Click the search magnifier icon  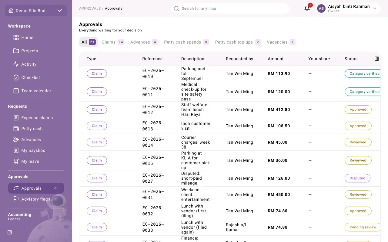176,8
